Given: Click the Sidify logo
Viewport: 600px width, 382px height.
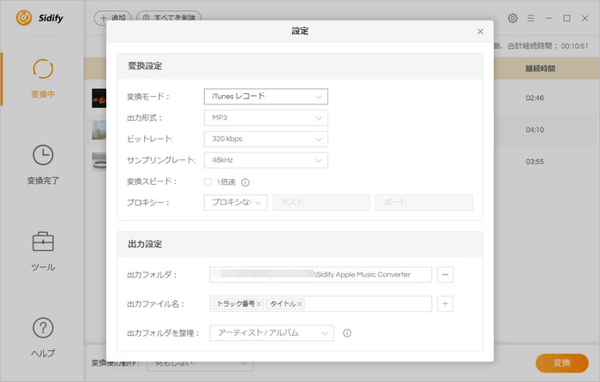Looking at the screenshot, I should 39,18.
